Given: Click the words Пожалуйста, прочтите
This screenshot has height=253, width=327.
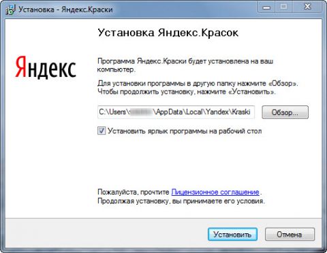Looking at the screenshot, I should coord(134,192).
